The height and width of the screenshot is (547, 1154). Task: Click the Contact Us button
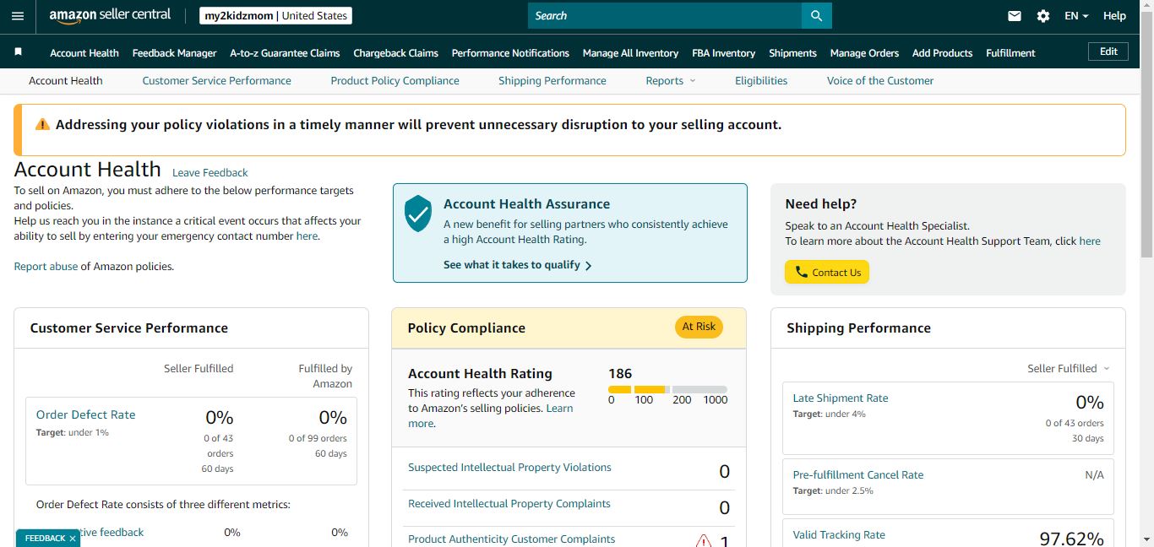(x=827, y=272)
